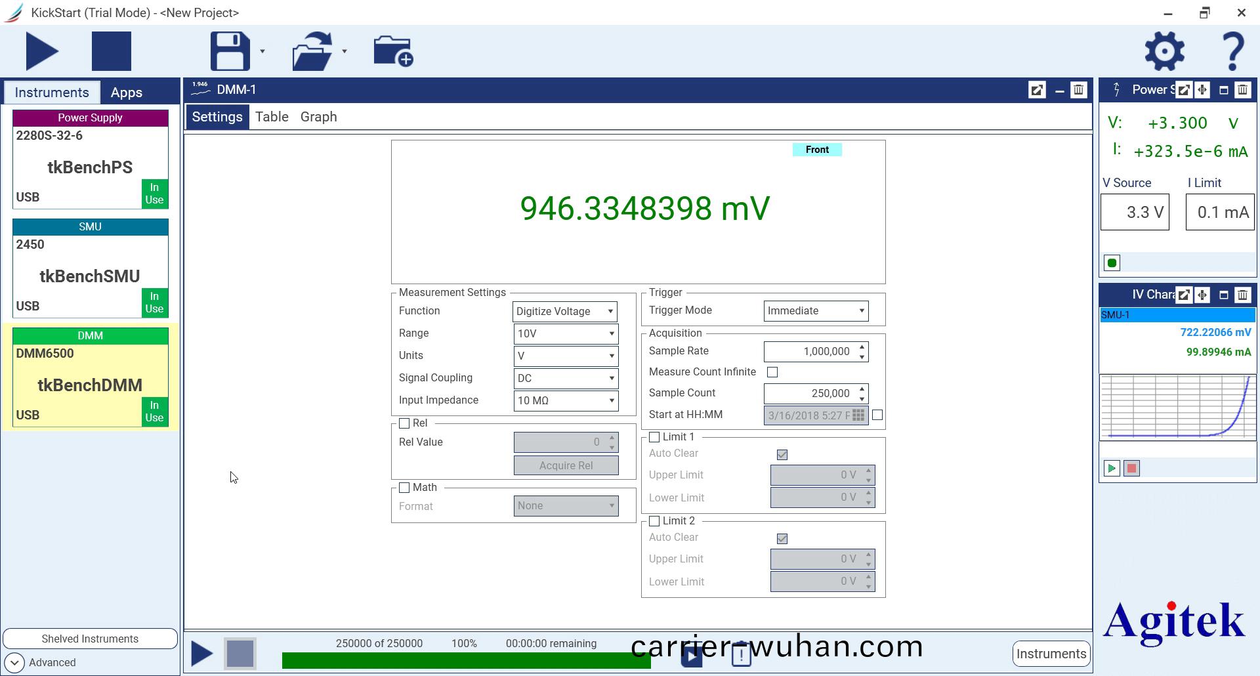Tick the Rel checkbox
Viewport: 1260px width, 676px height.
coord(404,423)
